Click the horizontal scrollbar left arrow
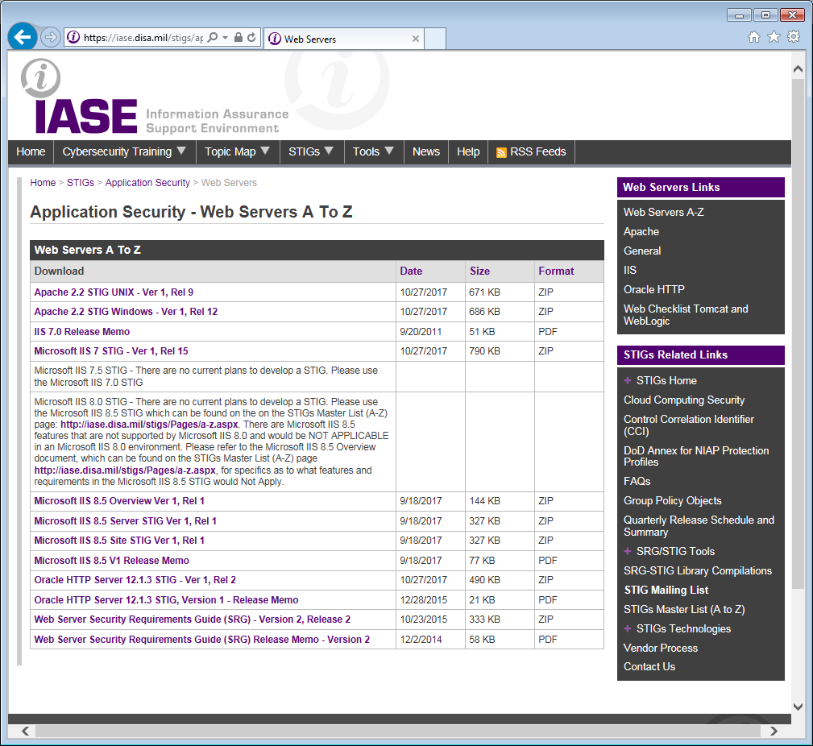The image size is (813, 746). (x=26, y=731)
